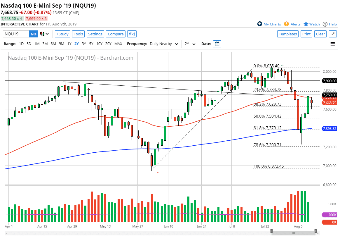The height and width of the screenshot is (236, 340).
Task: Add to Watch using the star icon
Action: 306,24
